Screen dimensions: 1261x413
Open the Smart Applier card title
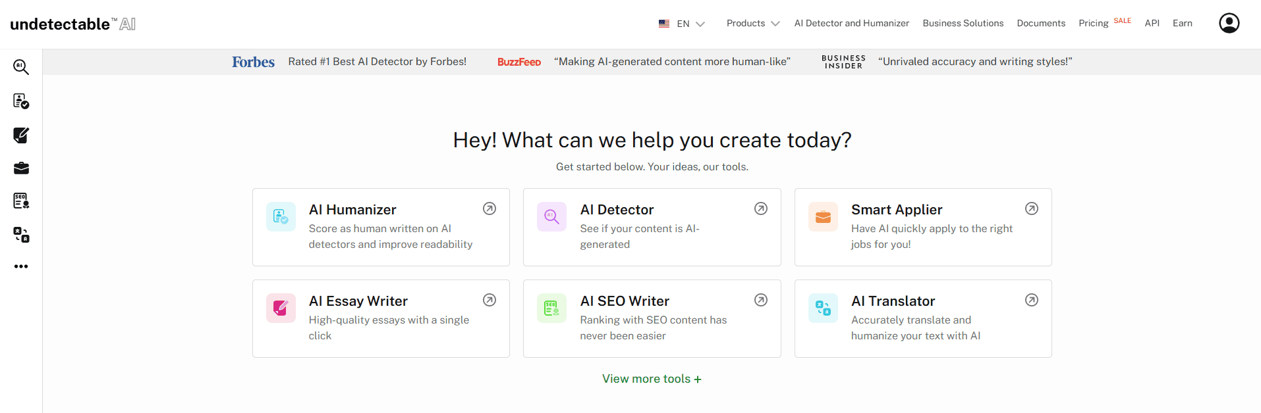[x=897, y=210]
